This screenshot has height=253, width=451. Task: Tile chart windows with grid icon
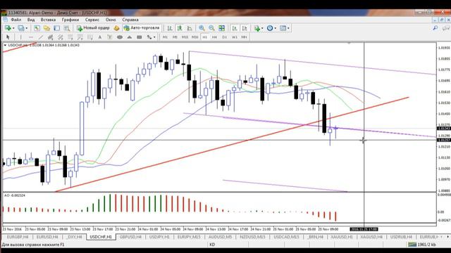(x=221, y=28)
